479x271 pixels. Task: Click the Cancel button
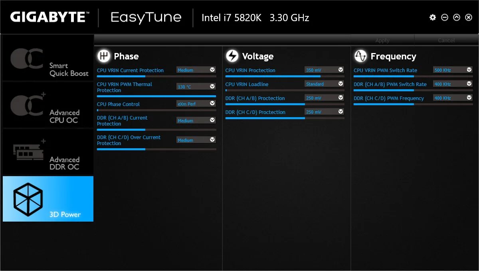(446, 40)
